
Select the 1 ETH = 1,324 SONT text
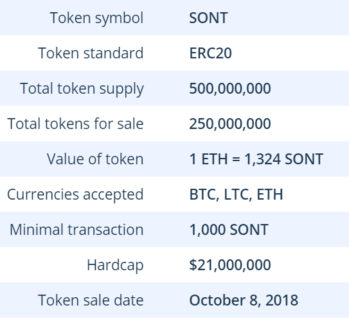[x=256, y=159]
